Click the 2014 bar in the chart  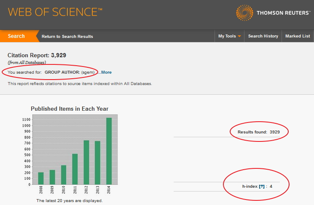[109, 151]
